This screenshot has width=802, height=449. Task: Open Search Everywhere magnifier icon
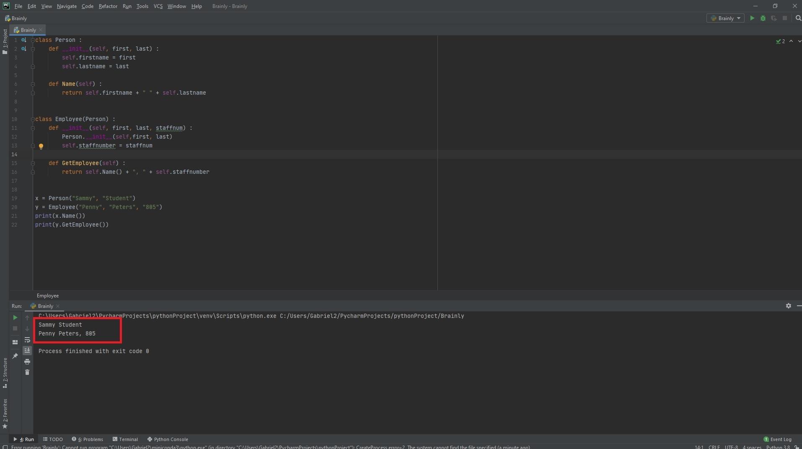click(x=798, y=18)
